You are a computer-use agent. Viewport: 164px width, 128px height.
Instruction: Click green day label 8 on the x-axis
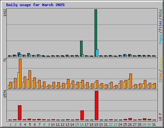44,124
